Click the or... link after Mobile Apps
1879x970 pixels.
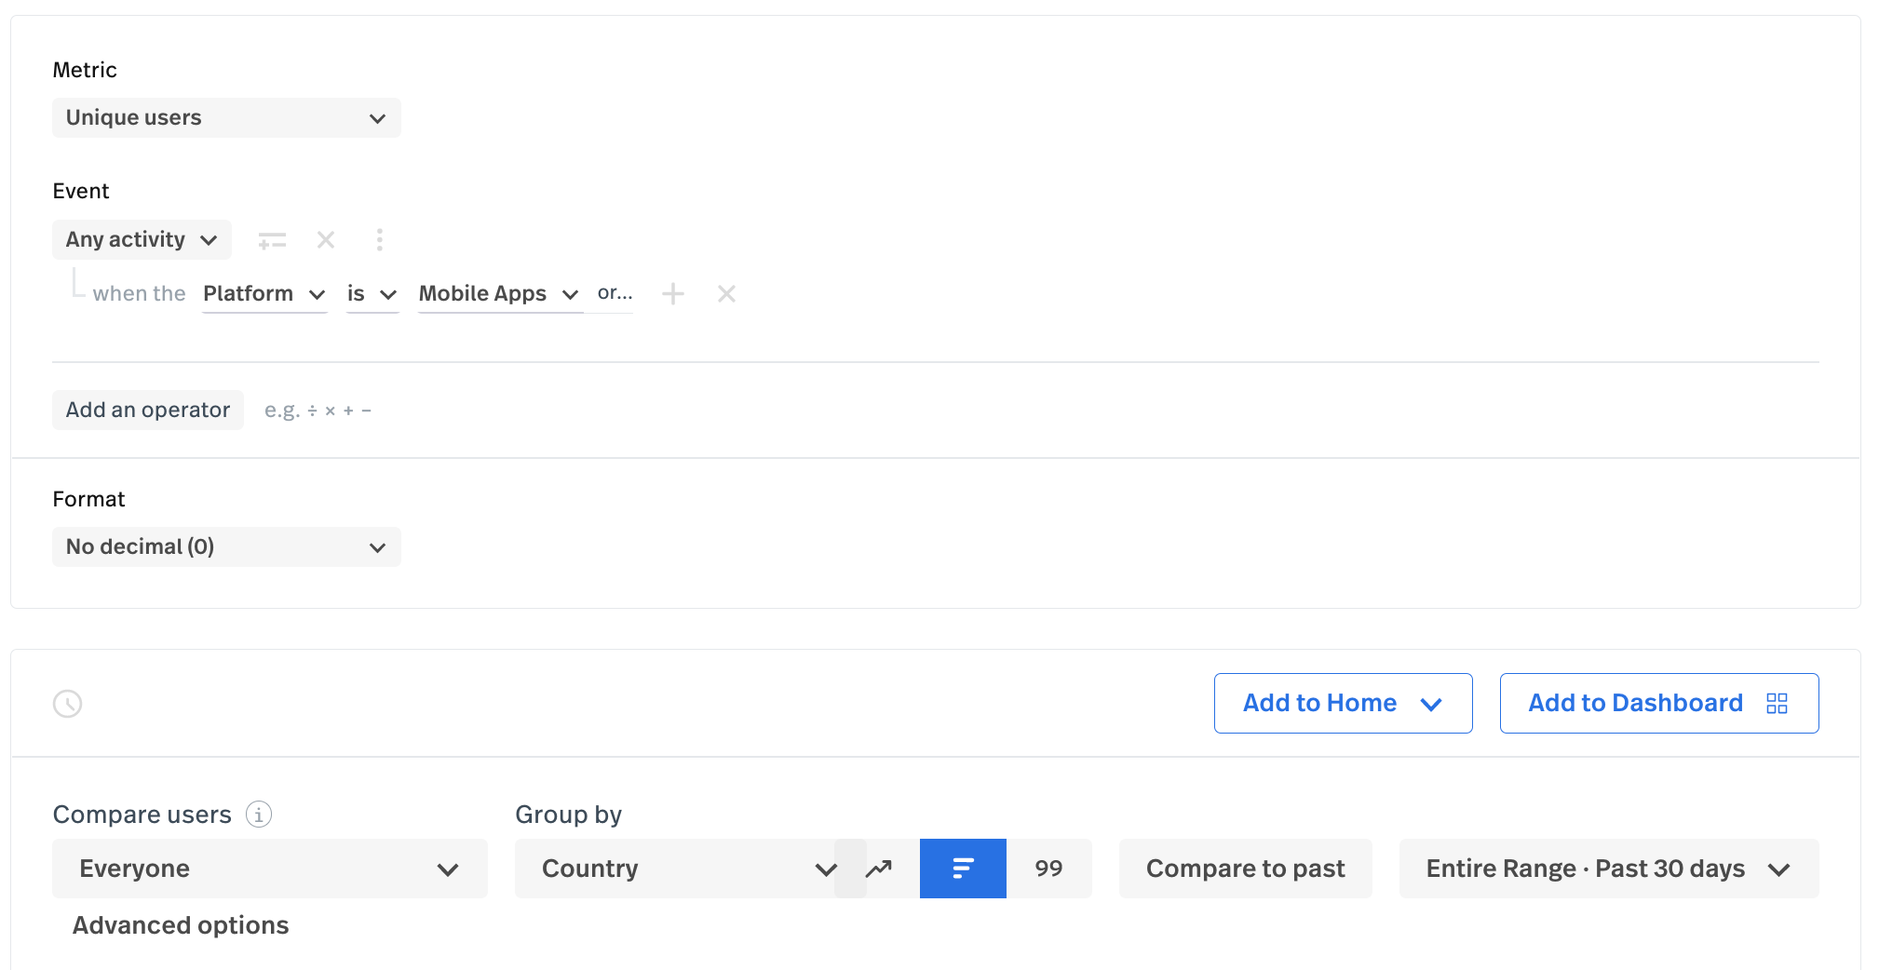pos(614,293)
